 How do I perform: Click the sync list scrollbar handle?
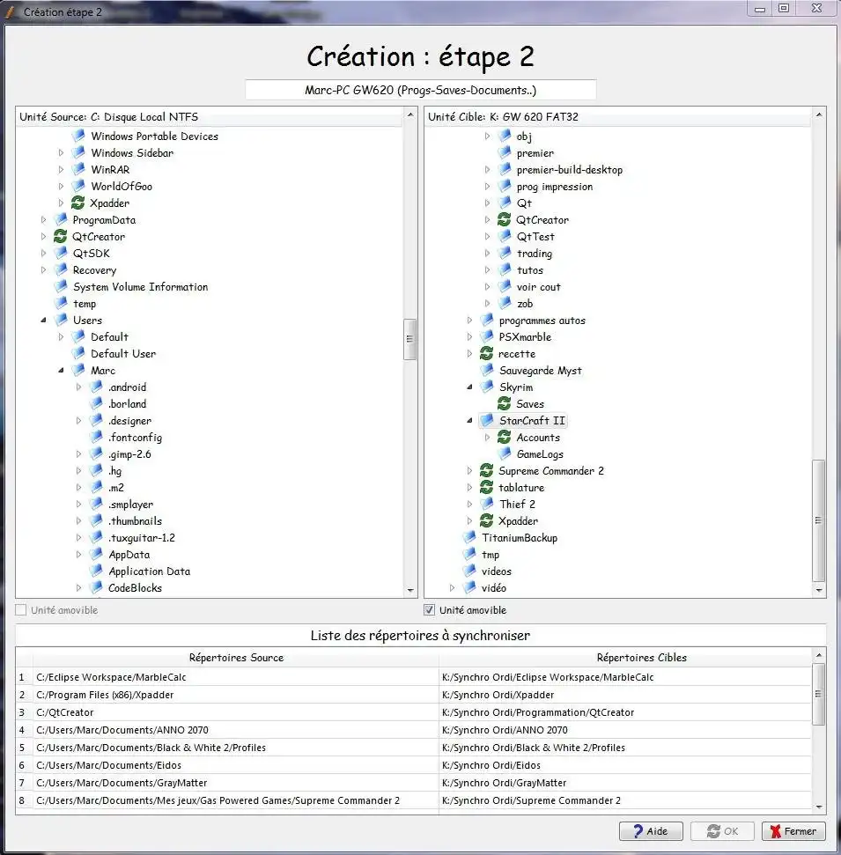pyautogui.click(x=819, y=694)
